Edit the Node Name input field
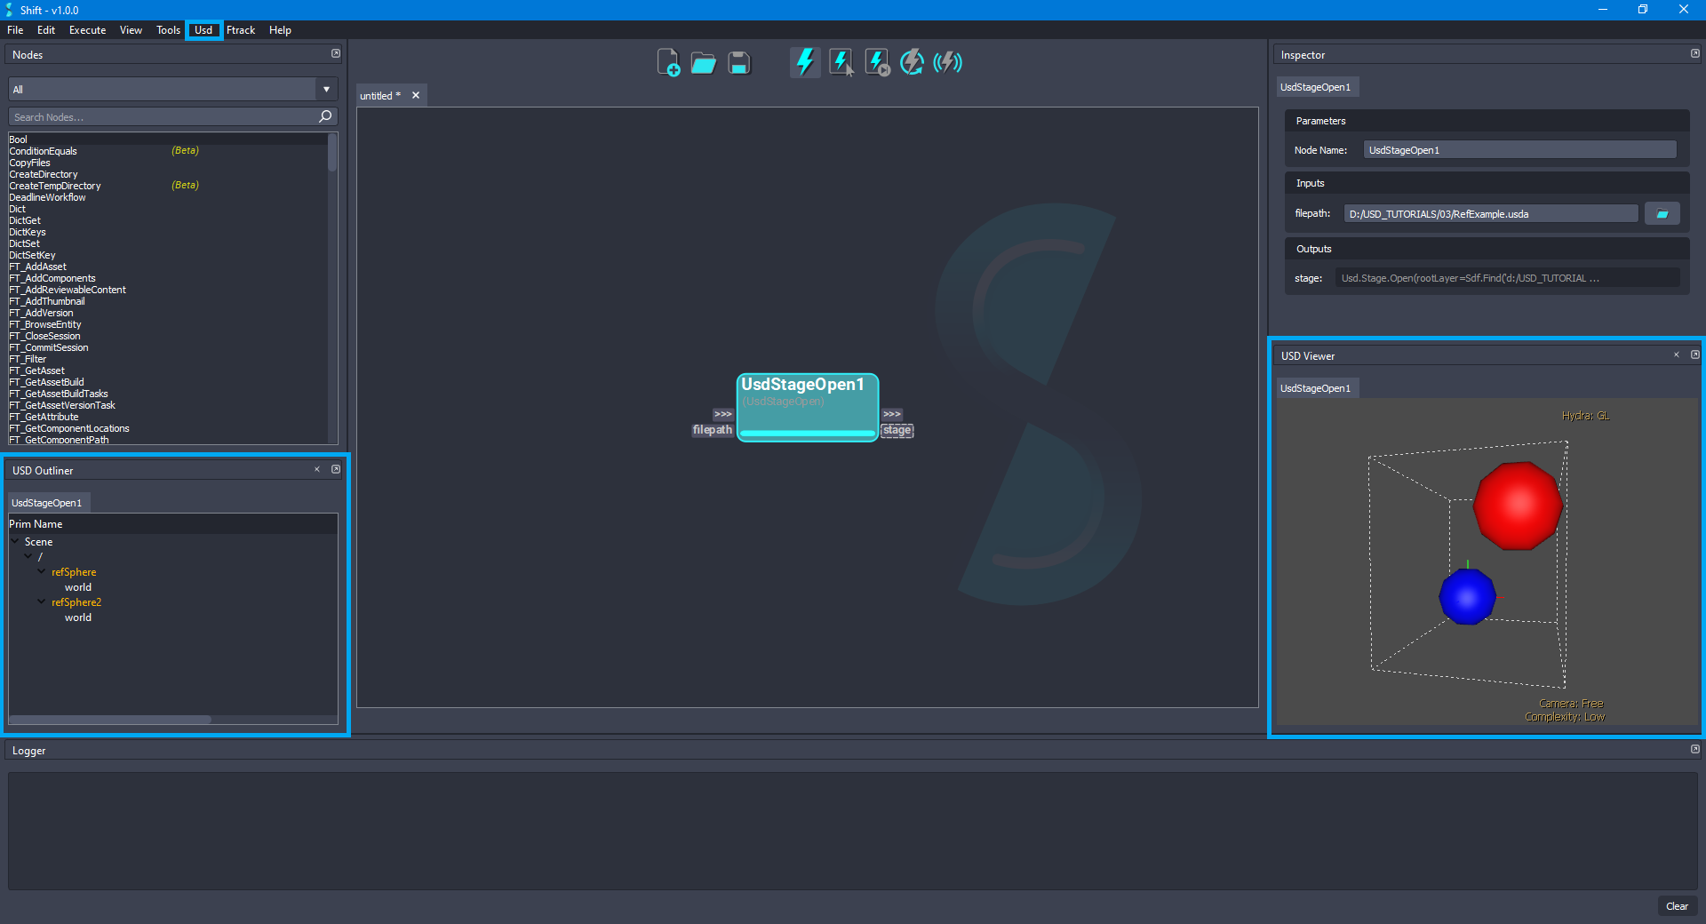Screen dimensions: 1706x924 pyautogui.click(x=1519, y=149)
